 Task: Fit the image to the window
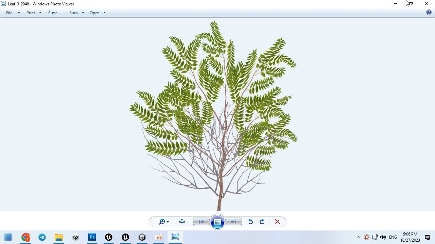(182, 222)
